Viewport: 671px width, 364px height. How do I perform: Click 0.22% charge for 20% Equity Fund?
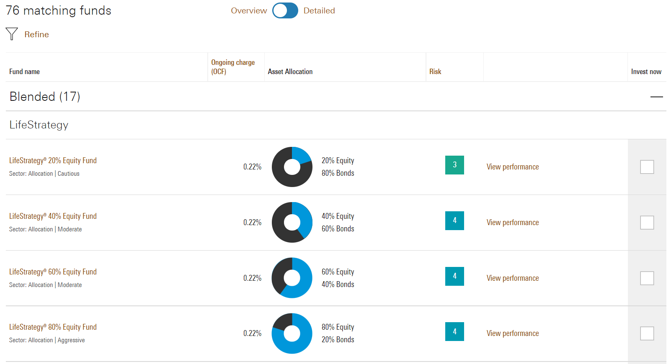point(252,167)
